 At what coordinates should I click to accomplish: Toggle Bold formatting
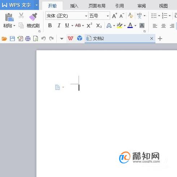tap(50, 25)
